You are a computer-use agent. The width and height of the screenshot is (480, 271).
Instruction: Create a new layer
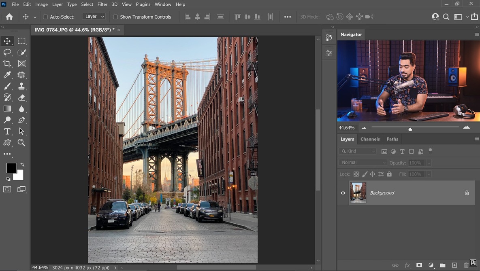pos(454,265)
